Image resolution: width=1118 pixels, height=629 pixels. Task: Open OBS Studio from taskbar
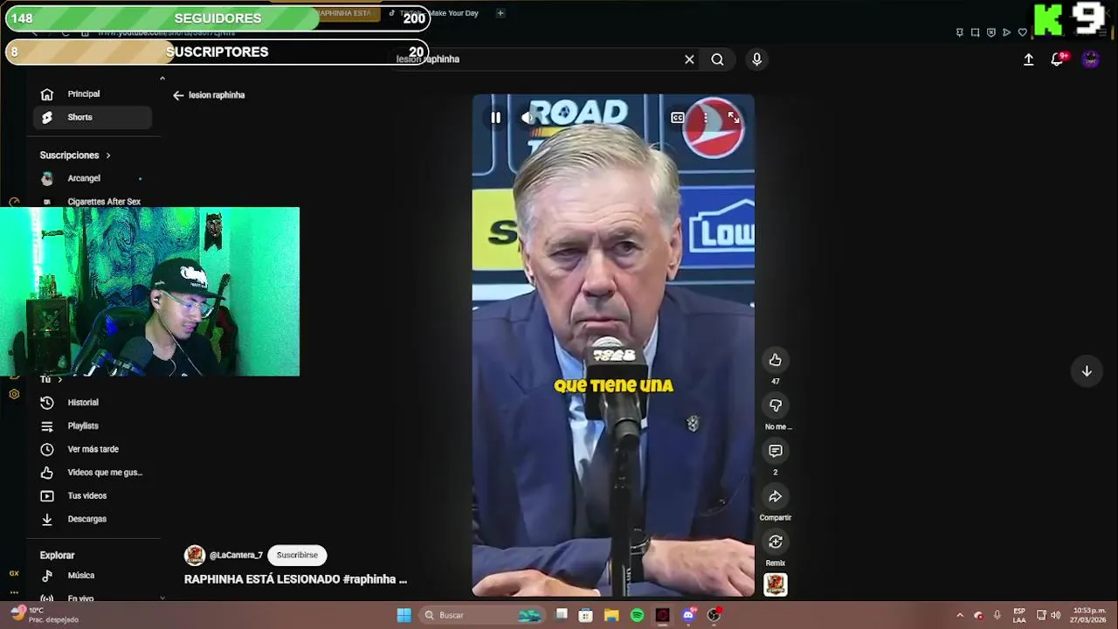click(x=714, y=615)
